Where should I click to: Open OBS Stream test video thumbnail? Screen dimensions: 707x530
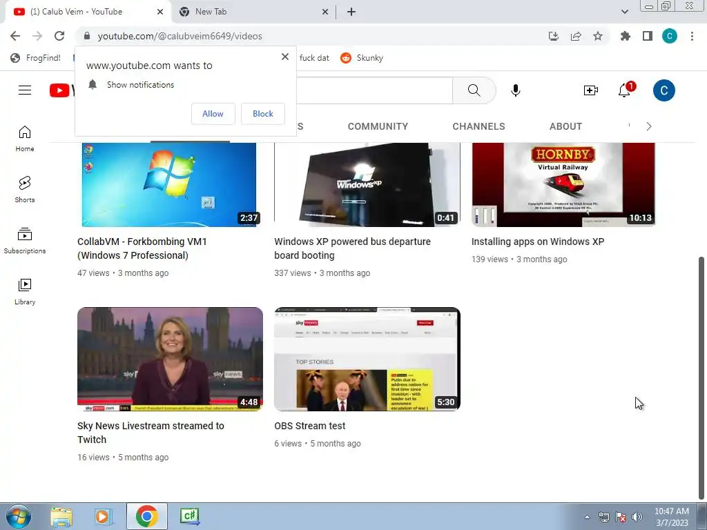click(367, 359)
